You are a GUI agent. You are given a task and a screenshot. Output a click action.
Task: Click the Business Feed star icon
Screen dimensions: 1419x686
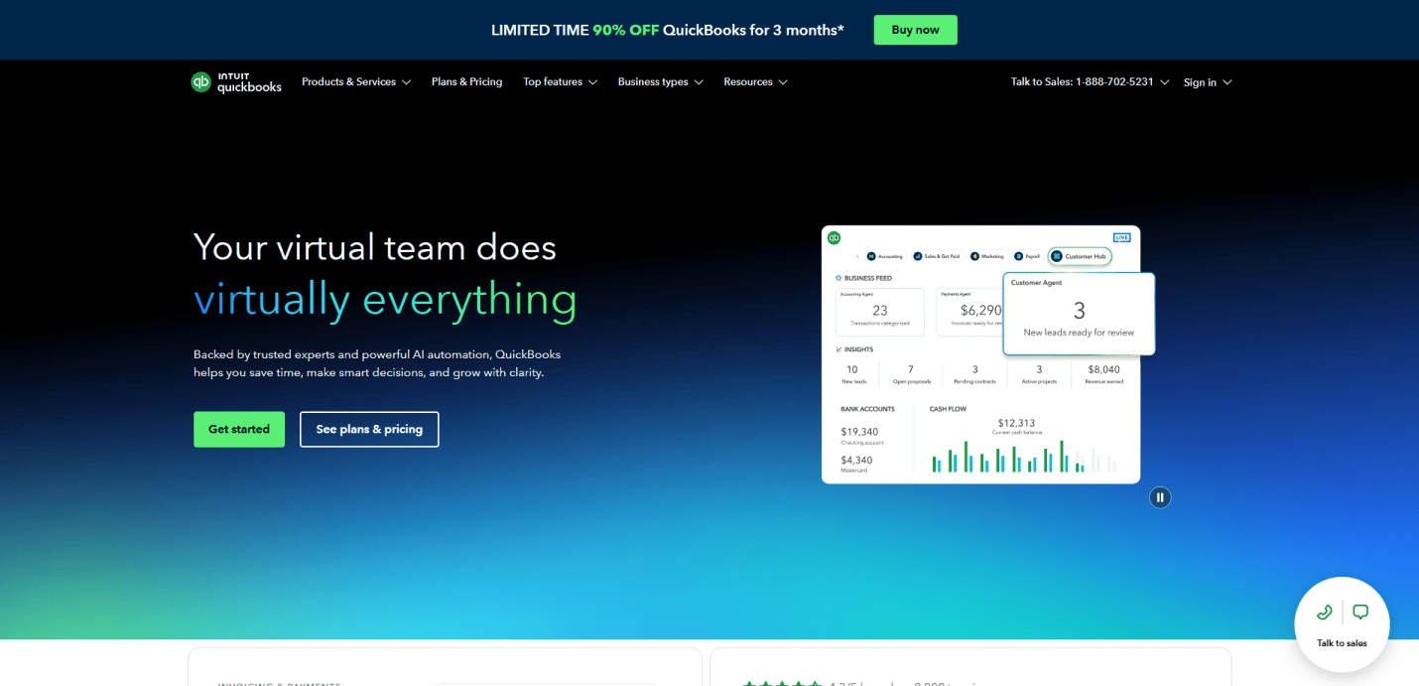point(838,278)
